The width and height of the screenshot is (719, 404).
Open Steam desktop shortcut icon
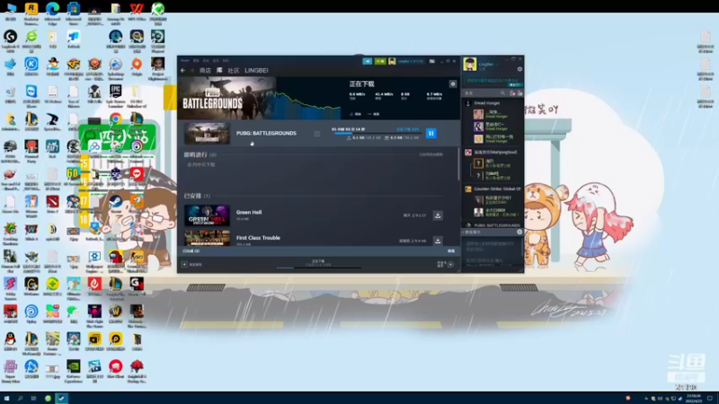pyautogui.click(x=116, y=201)
